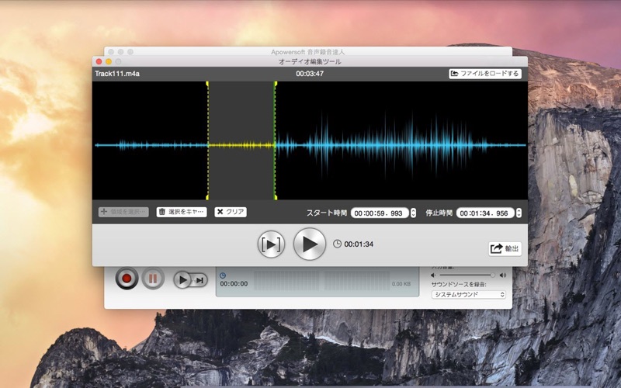This screenshot has height=388, width=621.
Task: Click the yellow top handle of the selection start marker
Action: click(207, 83)
